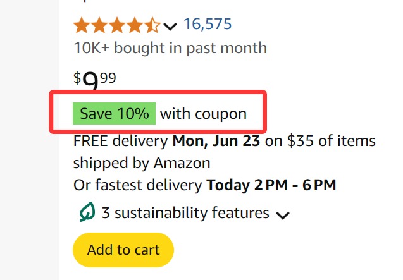This screenshot has width=403, height=280.
Task: Open the "3 sustainability features" label
Action: coord(185,213)
